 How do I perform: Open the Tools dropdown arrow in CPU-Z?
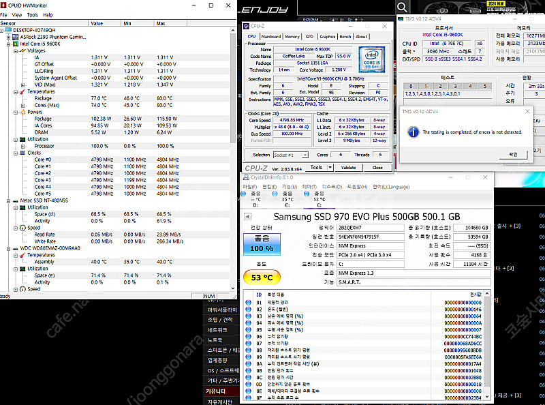[330, 167]
